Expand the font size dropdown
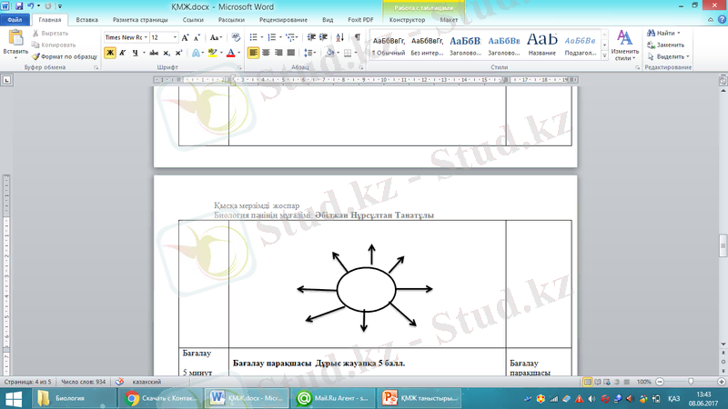The image size is (728, 409). [175, 37]
